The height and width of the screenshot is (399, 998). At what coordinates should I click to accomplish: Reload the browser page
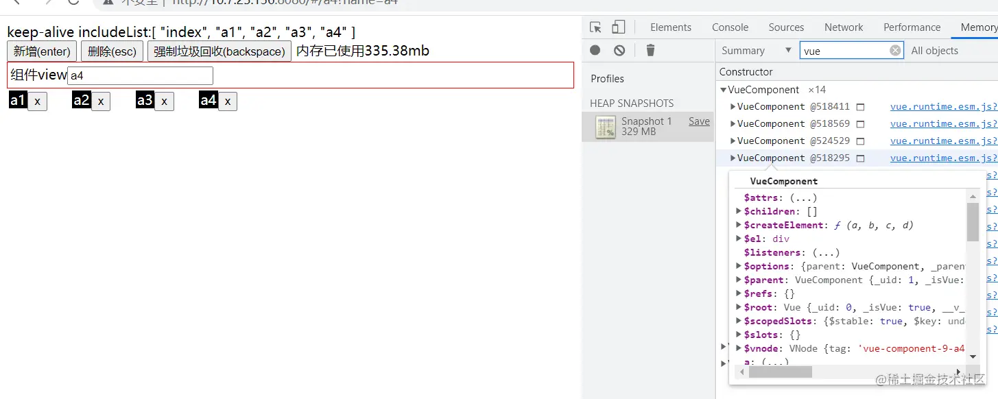74,2
